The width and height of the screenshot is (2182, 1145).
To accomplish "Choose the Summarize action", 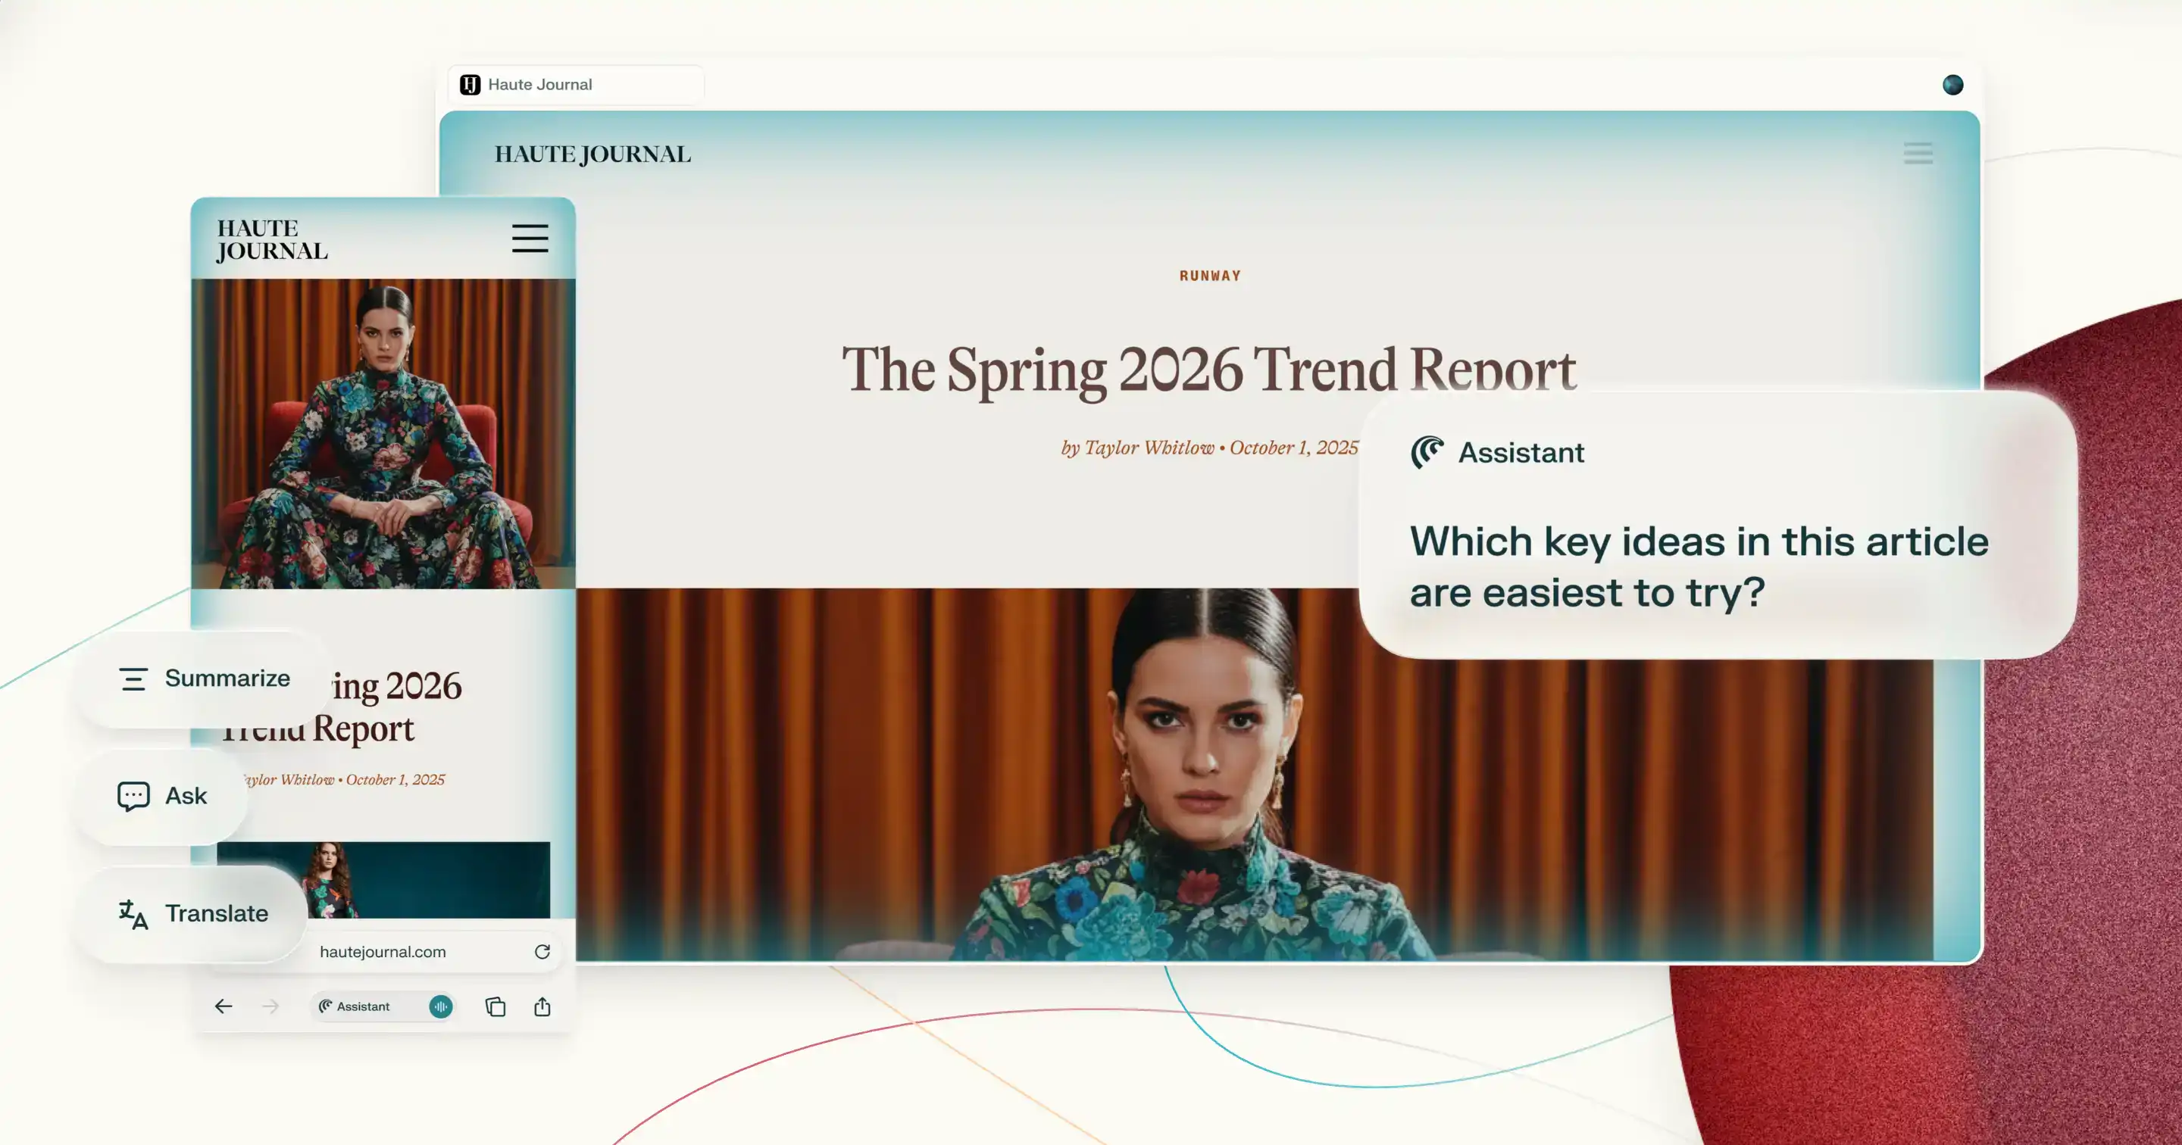I will (204, 679).
